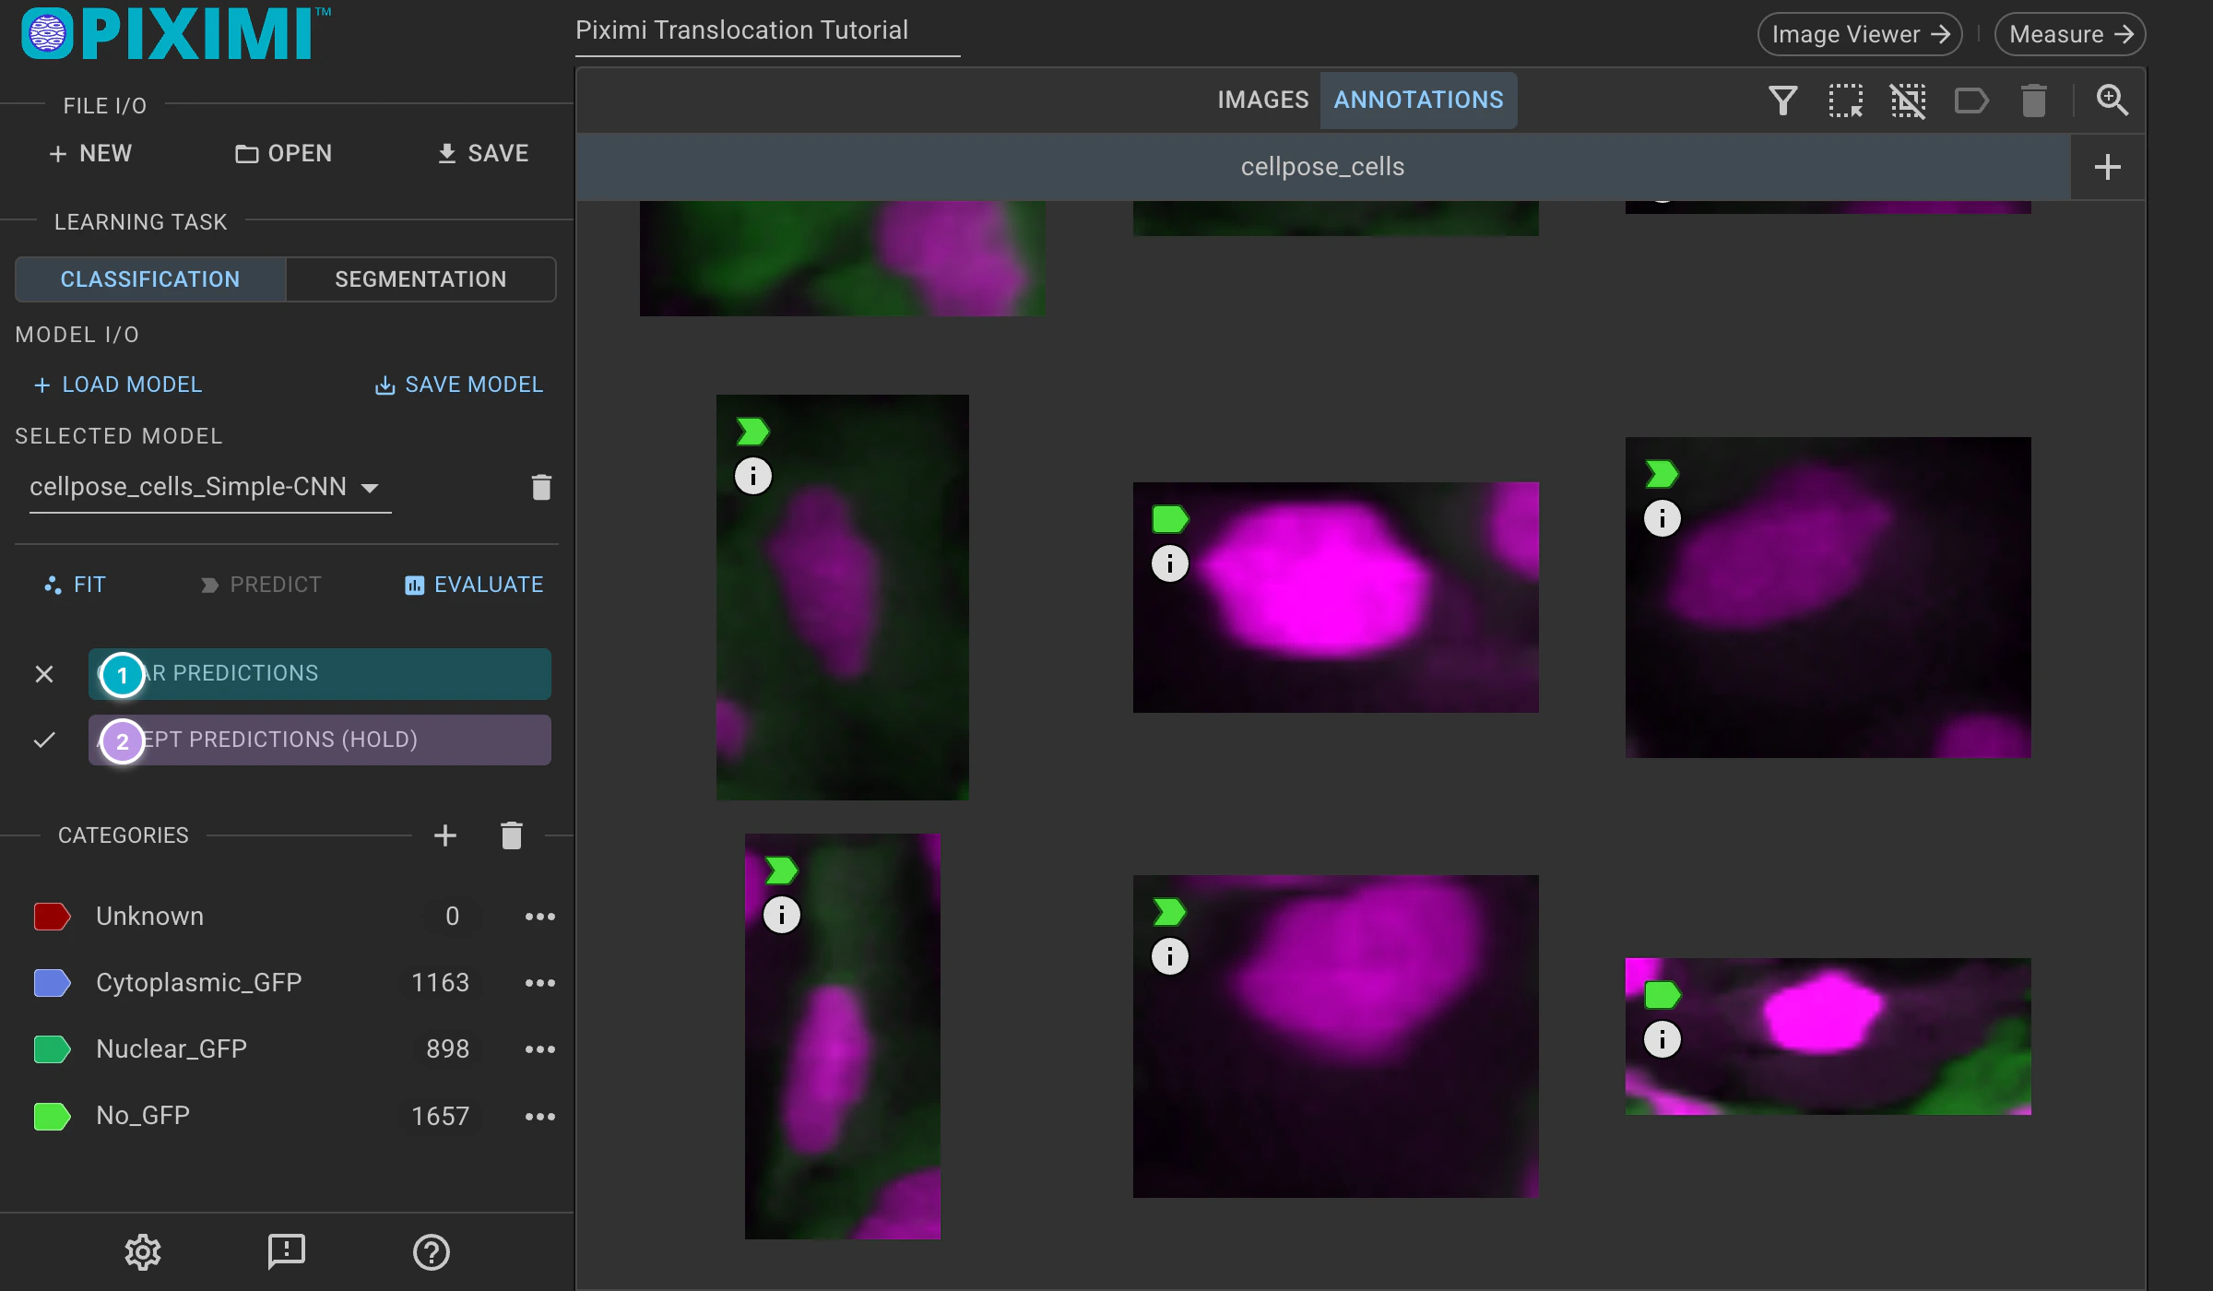
Task: Click Load Model
Action: click(117, 385)
